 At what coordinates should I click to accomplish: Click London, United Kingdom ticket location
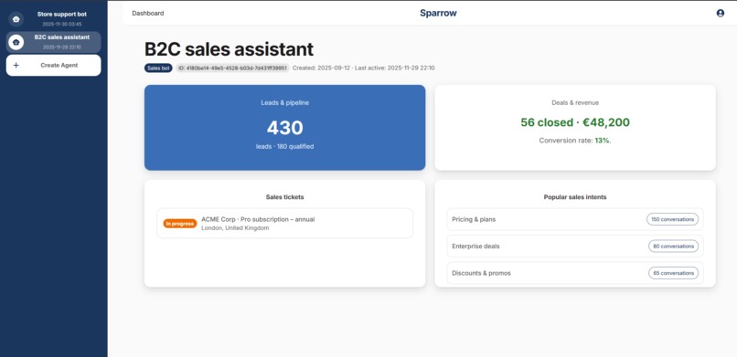(235, 228)
